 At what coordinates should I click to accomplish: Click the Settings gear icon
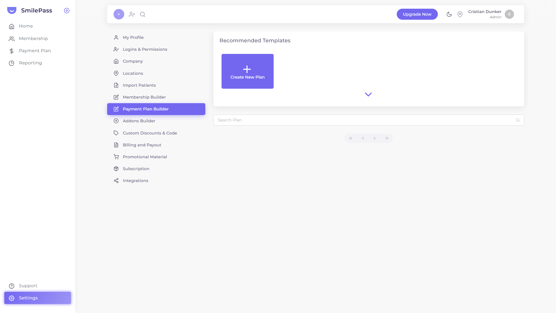click(12, 298)
